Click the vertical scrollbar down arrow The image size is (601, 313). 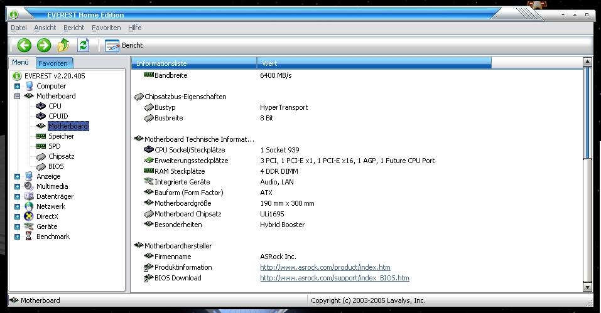tap(587, 287)
